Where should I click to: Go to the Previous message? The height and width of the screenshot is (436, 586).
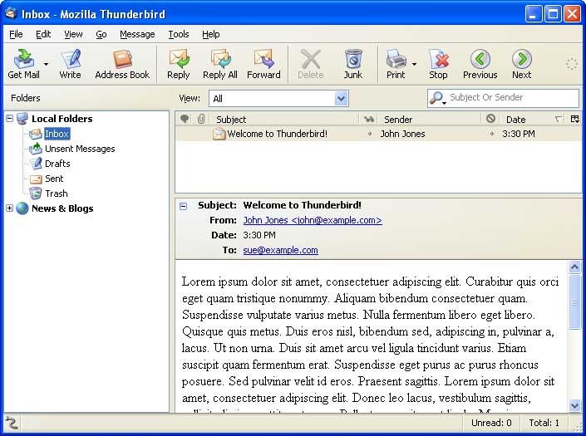coord(480,64)
